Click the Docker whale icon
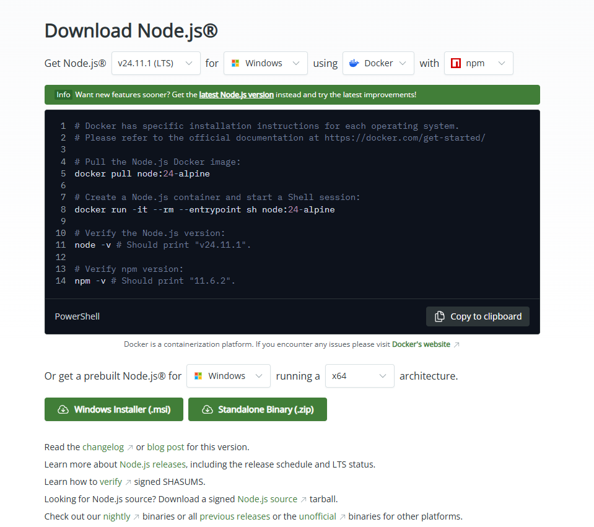Image resolution: width=594 pixels, height=527 pixels. click(353, 63)
